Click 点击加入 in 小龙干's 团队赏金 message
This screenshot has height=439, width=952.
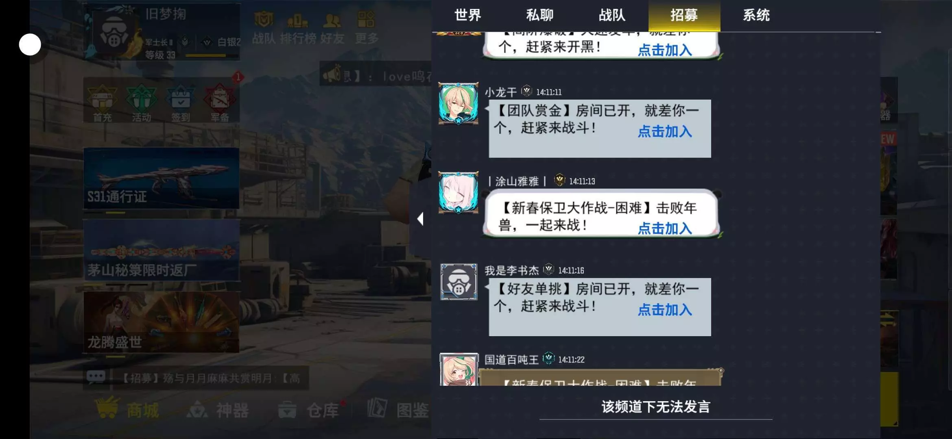pos(665,131)
